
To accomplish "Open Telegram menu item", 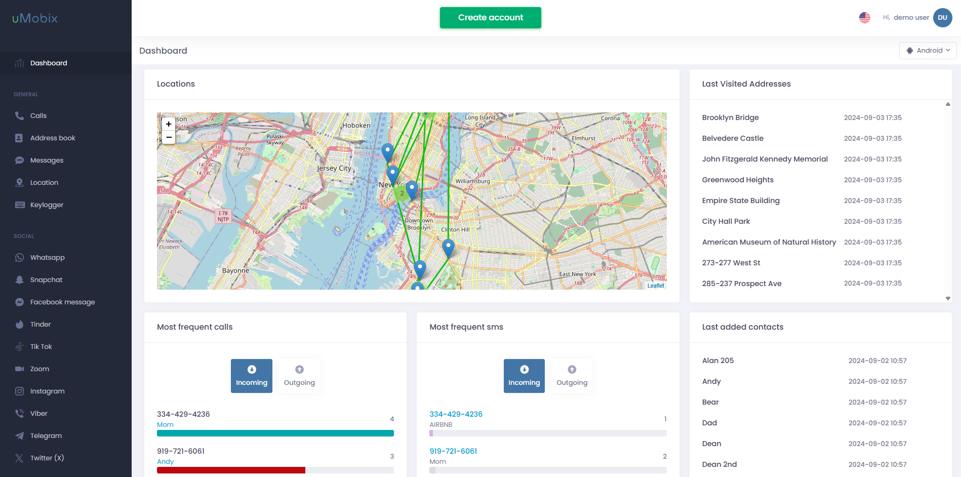I will pyautogui.click(x=66, y=435).
